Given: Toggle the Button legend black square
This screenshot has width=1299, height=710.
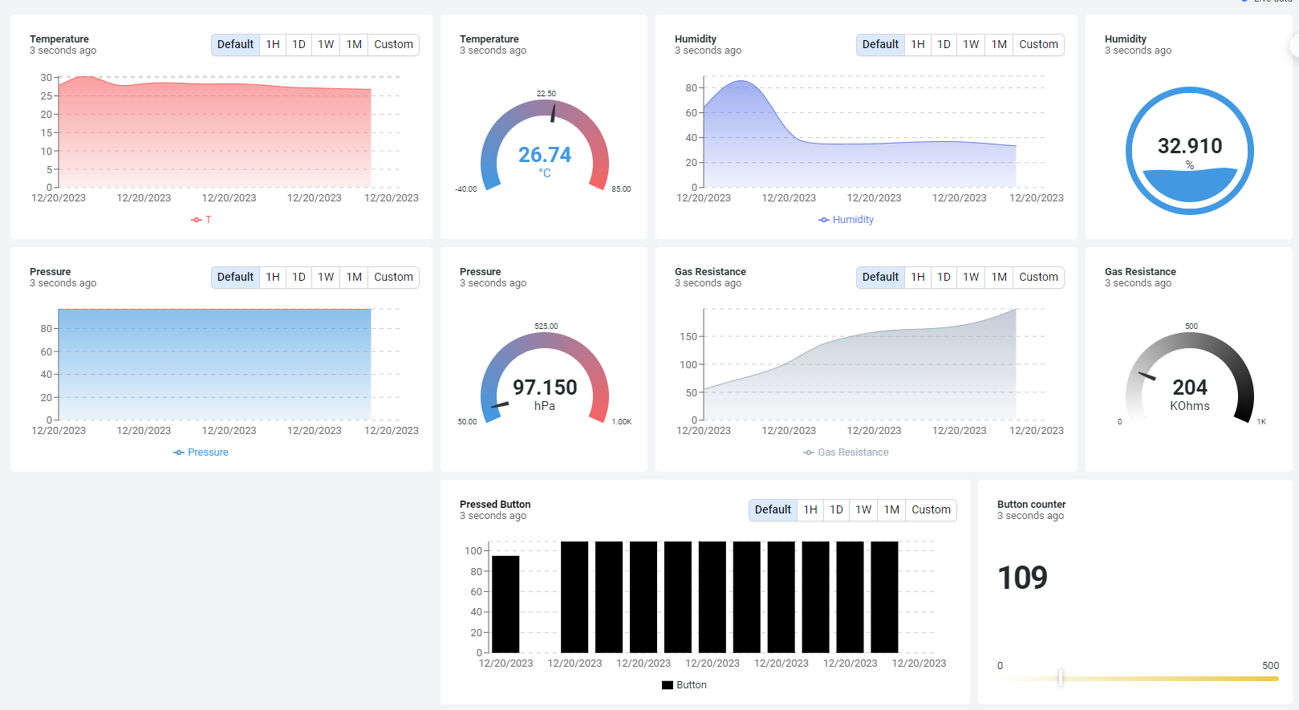Looking at the screenshot, I should pos(668,685).
